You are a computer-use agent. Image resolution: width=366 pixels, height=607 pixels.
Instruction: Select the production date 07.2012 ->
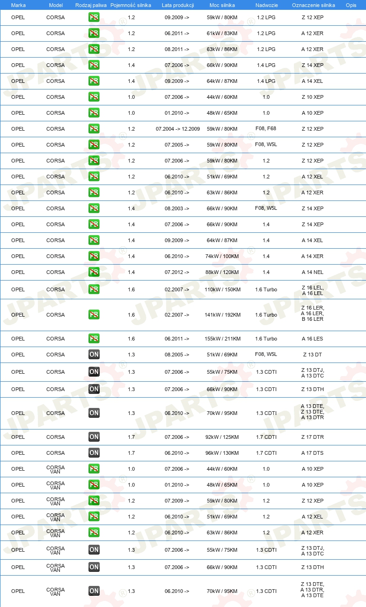click(177, 272)
